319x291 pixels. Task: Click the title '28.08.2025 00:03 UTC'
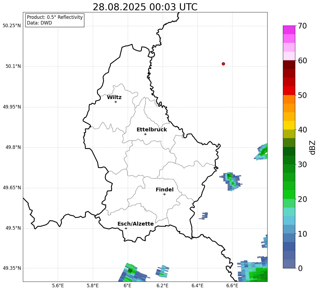click(145, 7)
